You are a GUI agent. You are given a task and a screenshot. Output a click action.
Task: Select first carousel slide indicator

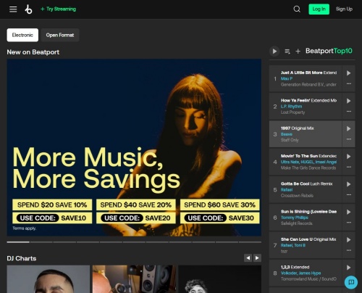[18, 242]
